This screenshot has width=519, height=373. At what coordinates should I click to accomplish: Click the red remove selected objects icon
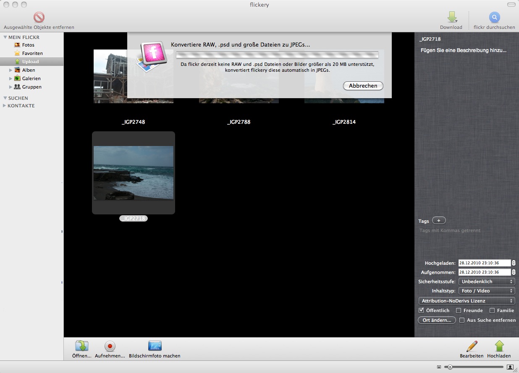(x=39, y=18)
